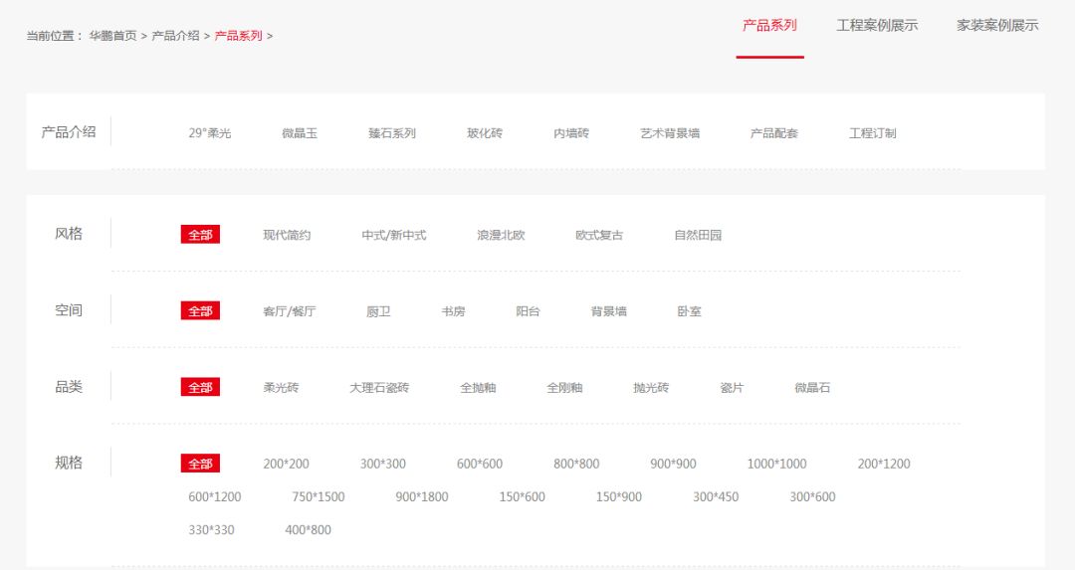The height and width of the screenshot is (570, 1075).
Task: Select 全部 in the 空间 filter row
Action: click(x=200, y=311)
